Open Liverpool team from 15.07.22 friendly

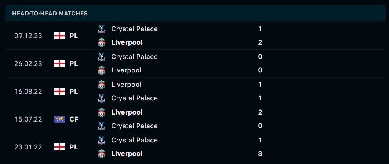[x=127, y=112]
